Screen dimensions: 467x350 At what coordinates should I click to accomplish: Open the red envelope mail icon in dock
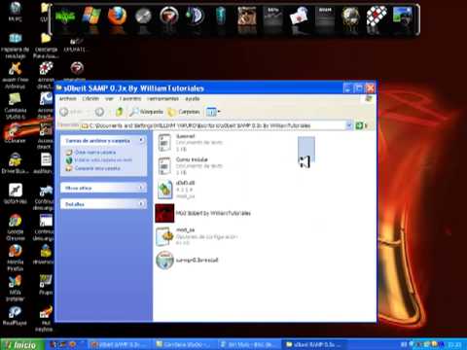[299, 17]
